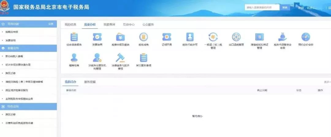Open the 税收减免 icon
The height and width of the screenshot is (137, 331).
pos(143,37)
